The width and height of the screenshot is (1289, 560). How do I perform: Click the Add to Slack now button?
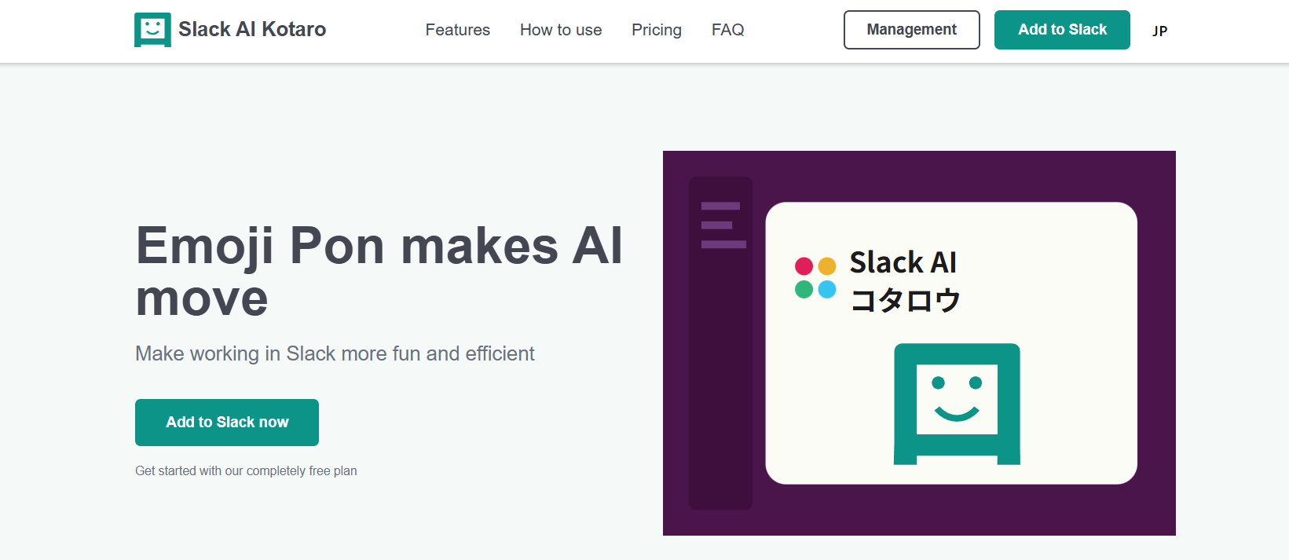227,423
